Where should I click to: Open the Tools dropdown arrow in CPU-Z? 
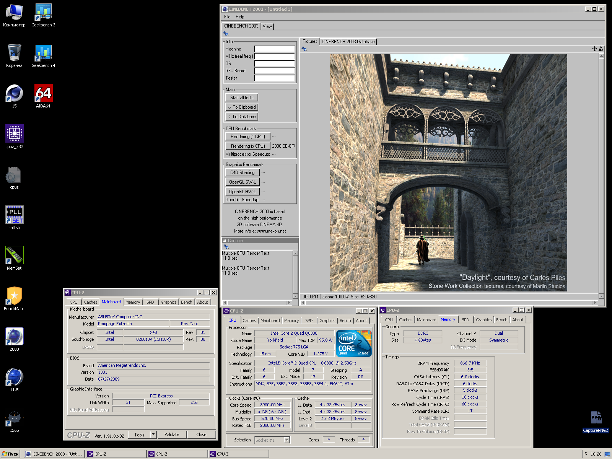point(153,435)
